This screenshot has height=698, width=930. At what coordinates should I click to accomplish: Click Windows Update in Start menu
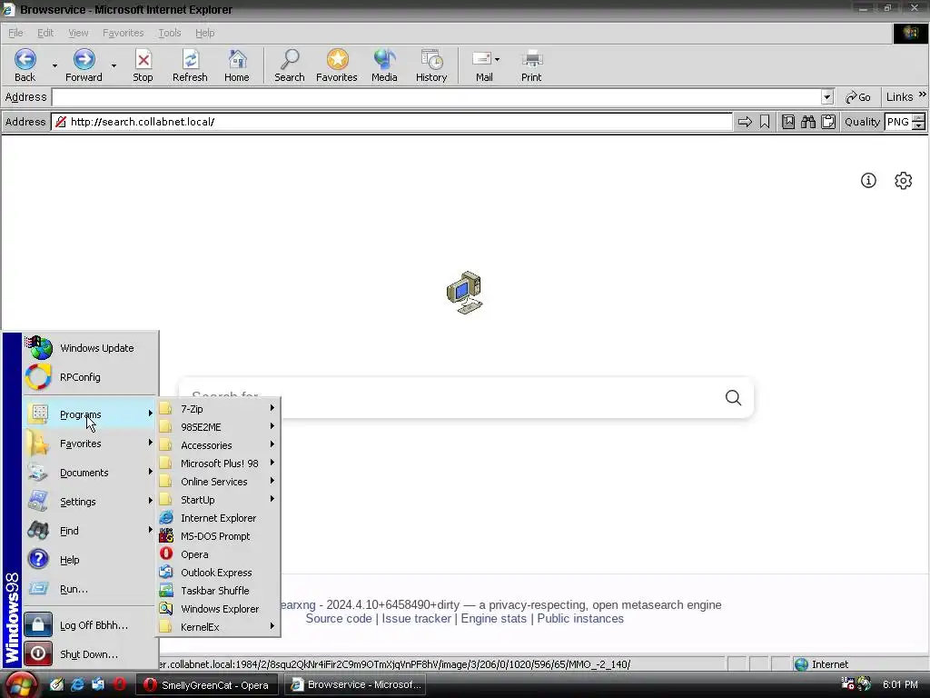click(x=90, y=348)
